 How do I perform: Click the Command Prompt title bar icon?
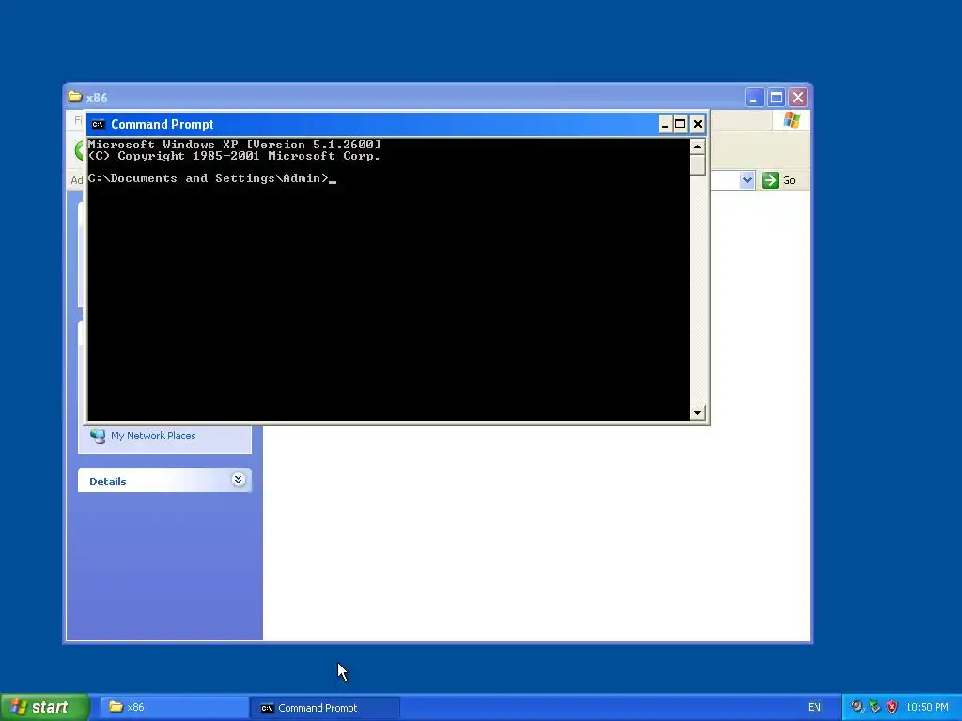coord(98,125)
